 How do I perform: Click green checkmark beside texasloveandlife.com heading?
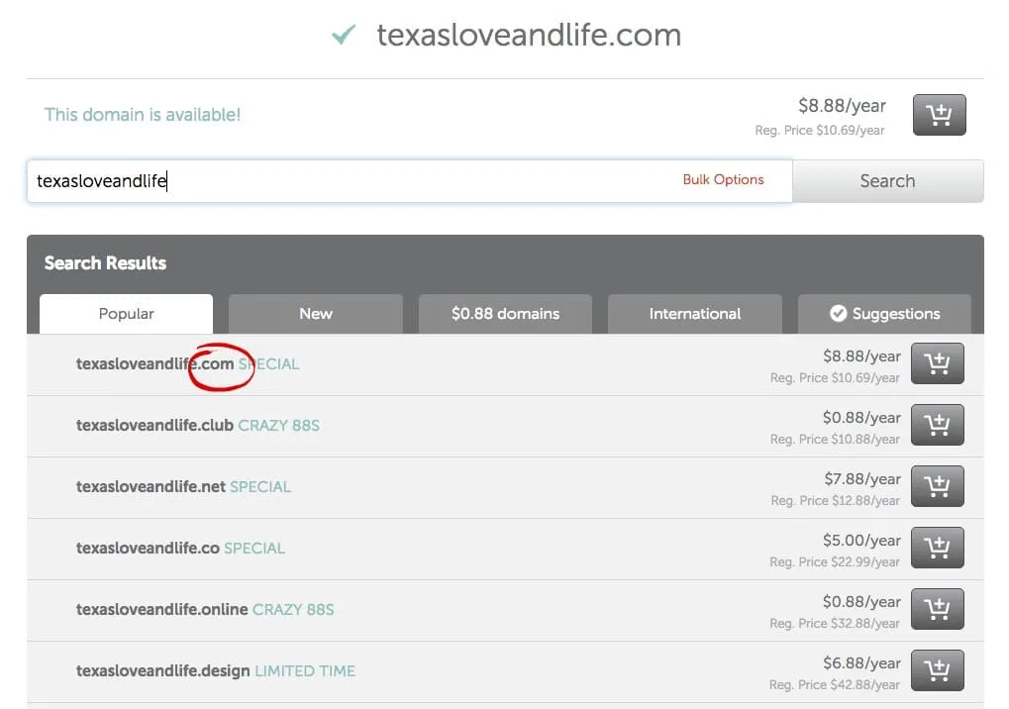point(342,34)
